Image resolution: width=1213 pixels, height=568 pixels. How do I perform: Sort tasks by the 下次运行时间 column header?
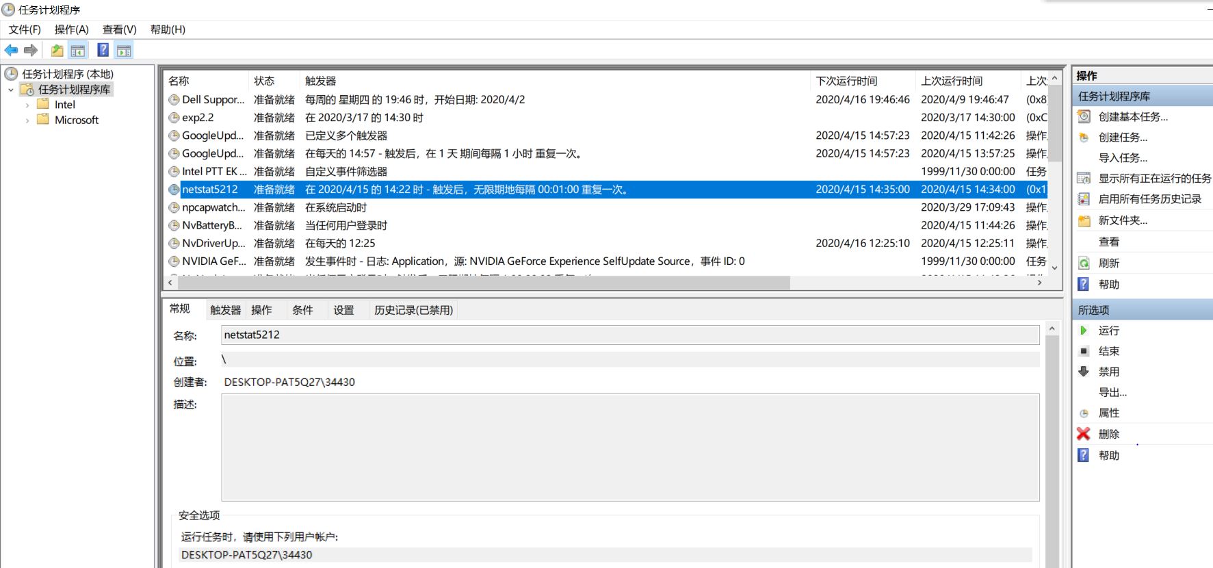863,81
